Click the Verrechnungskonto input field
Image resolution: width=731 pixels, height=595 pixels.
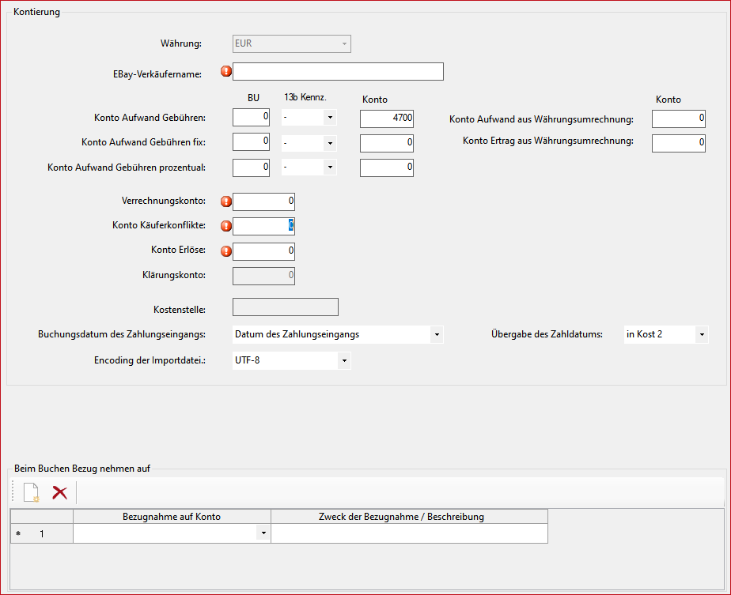(263, 201)
